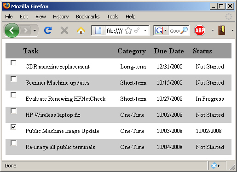The image size is (237, 172).
Task: Click the Due Date column header
Action: coord(169,51)
